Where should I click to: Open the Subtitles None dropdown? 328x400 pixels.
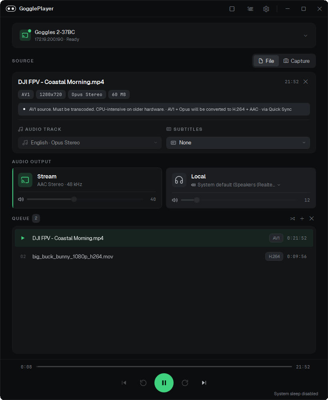(238, 143)
